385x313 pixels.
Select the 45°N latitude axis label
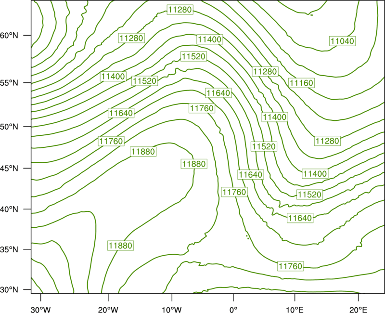coord(9,168)
